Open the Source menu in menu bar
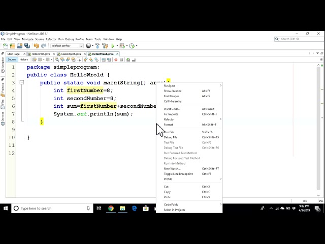Image resolution: width=325 pixels, height=244 pixels. coord(40,39)
